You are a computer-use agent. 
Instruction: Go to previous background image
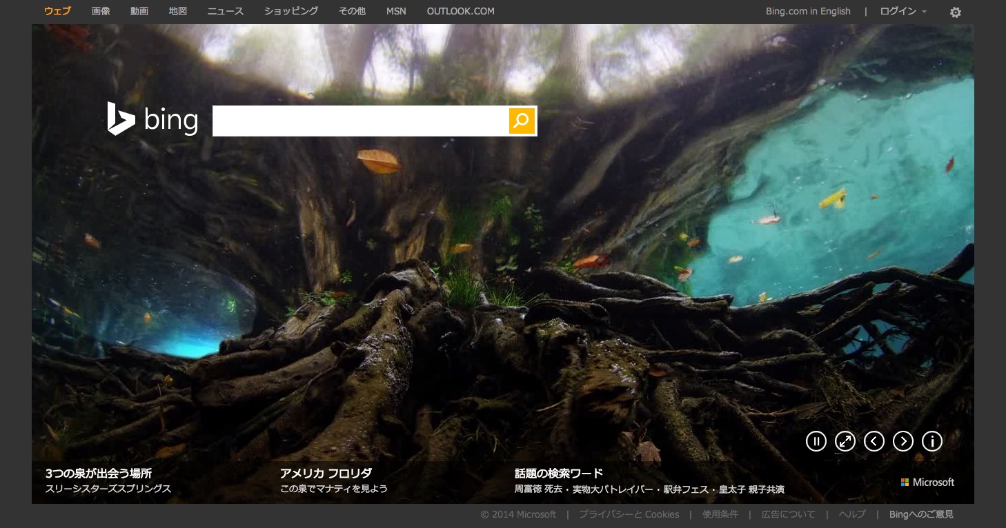point(874,441)
